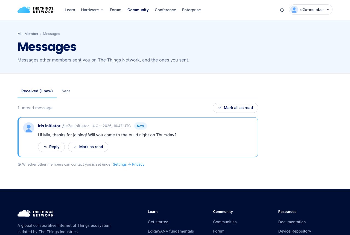Go to Forum in top navigation
This screenshot has width=350, height=235.
pyautogui.click(x=115, y=10)
